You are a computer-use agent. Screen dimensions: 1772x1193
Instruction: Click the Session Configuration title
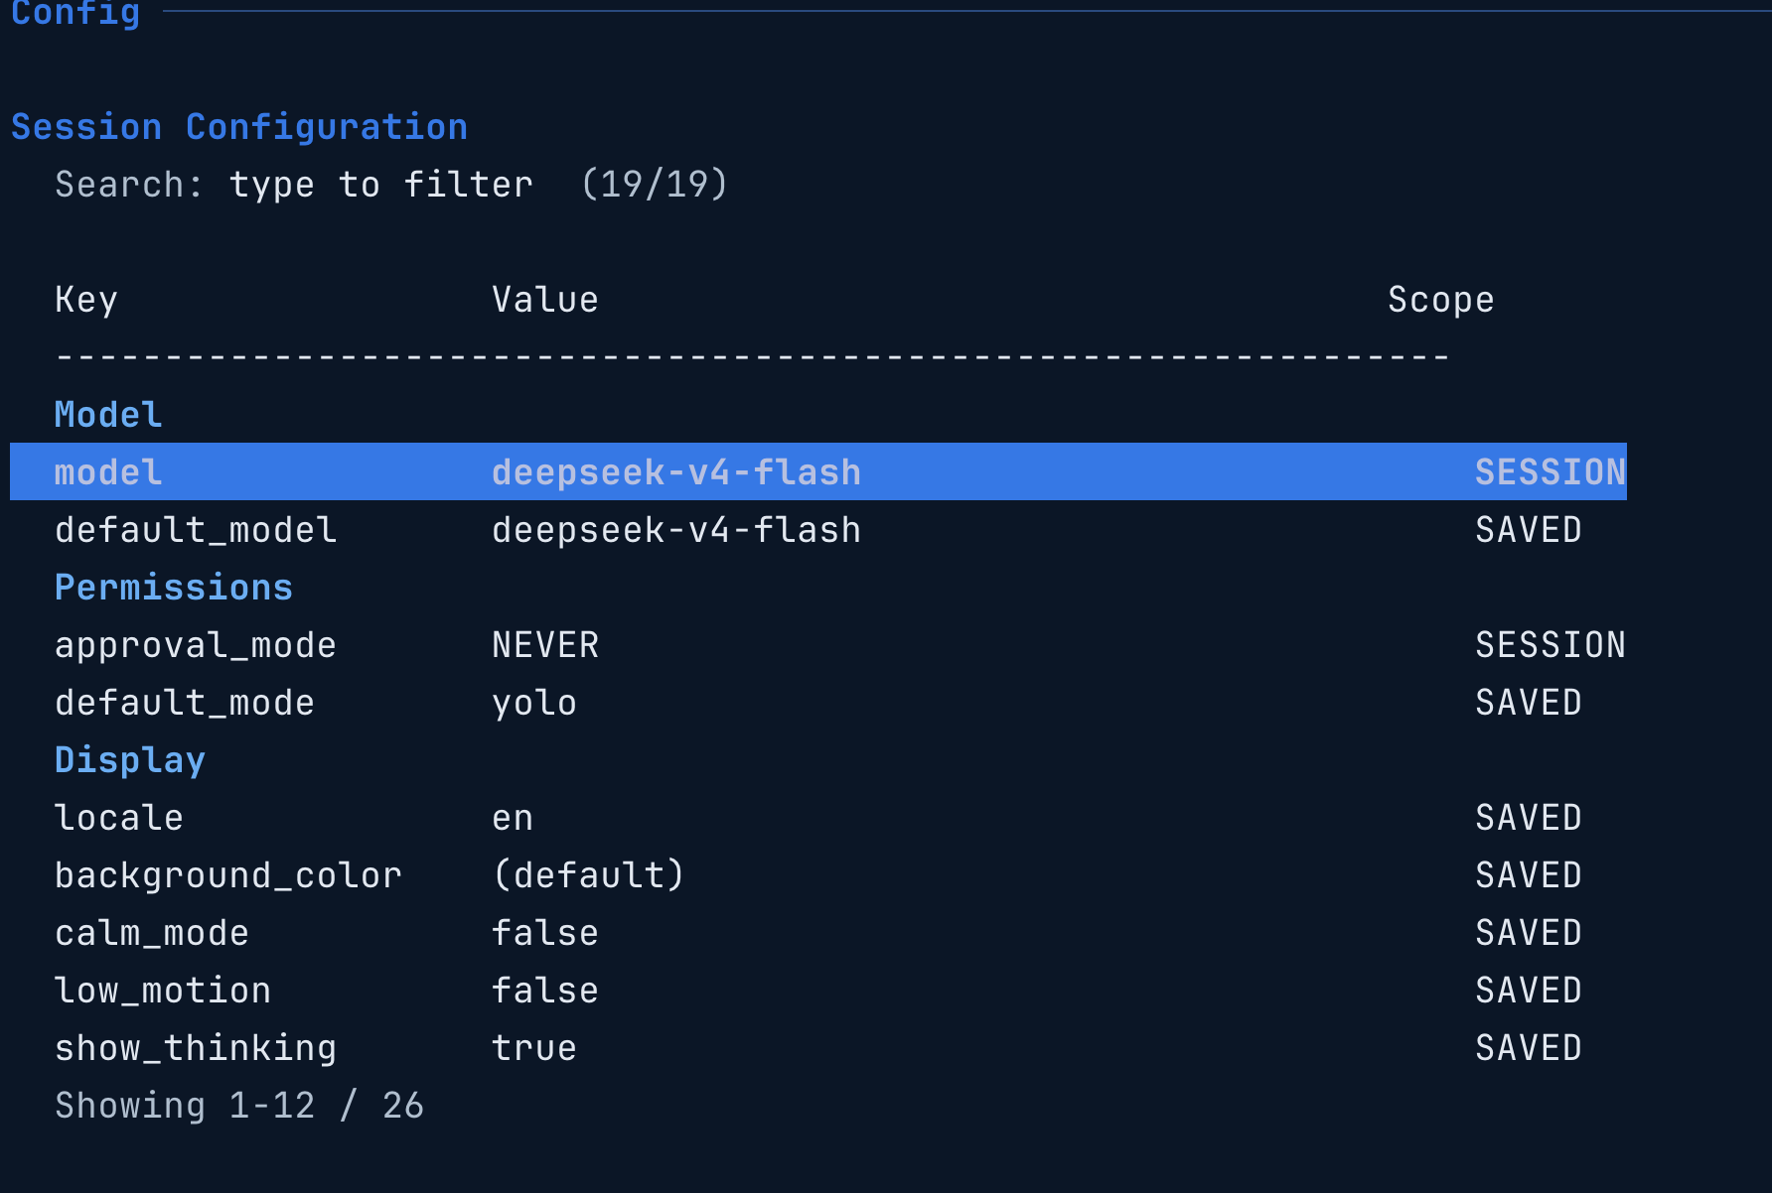tap(239, 126)
